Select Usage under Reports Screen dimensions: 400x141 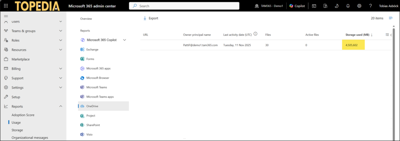tap(16, 122)
